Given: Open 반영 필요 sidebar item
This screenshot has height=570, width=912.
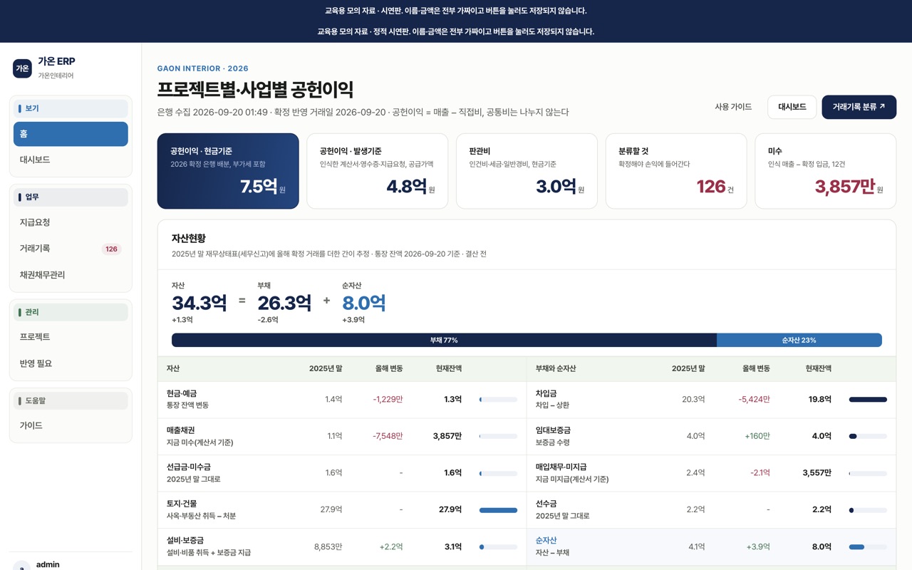Looking at the screenshot, I should tap(71, 363).
